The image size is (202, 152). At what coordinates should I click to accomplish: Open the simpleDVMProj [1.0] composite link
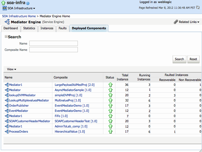click(x=69, y=95)
